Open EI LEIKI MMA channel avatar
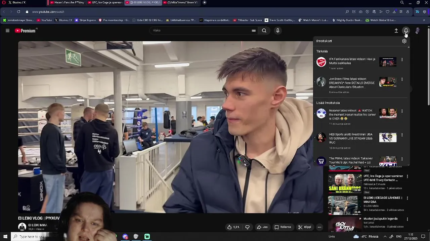 [22, 227]
